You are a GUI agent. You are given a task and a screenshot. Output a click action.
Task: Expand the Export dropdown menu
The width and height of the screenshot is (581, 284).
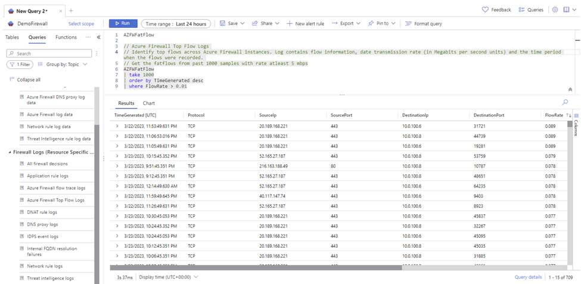click(x=346, y=24)
